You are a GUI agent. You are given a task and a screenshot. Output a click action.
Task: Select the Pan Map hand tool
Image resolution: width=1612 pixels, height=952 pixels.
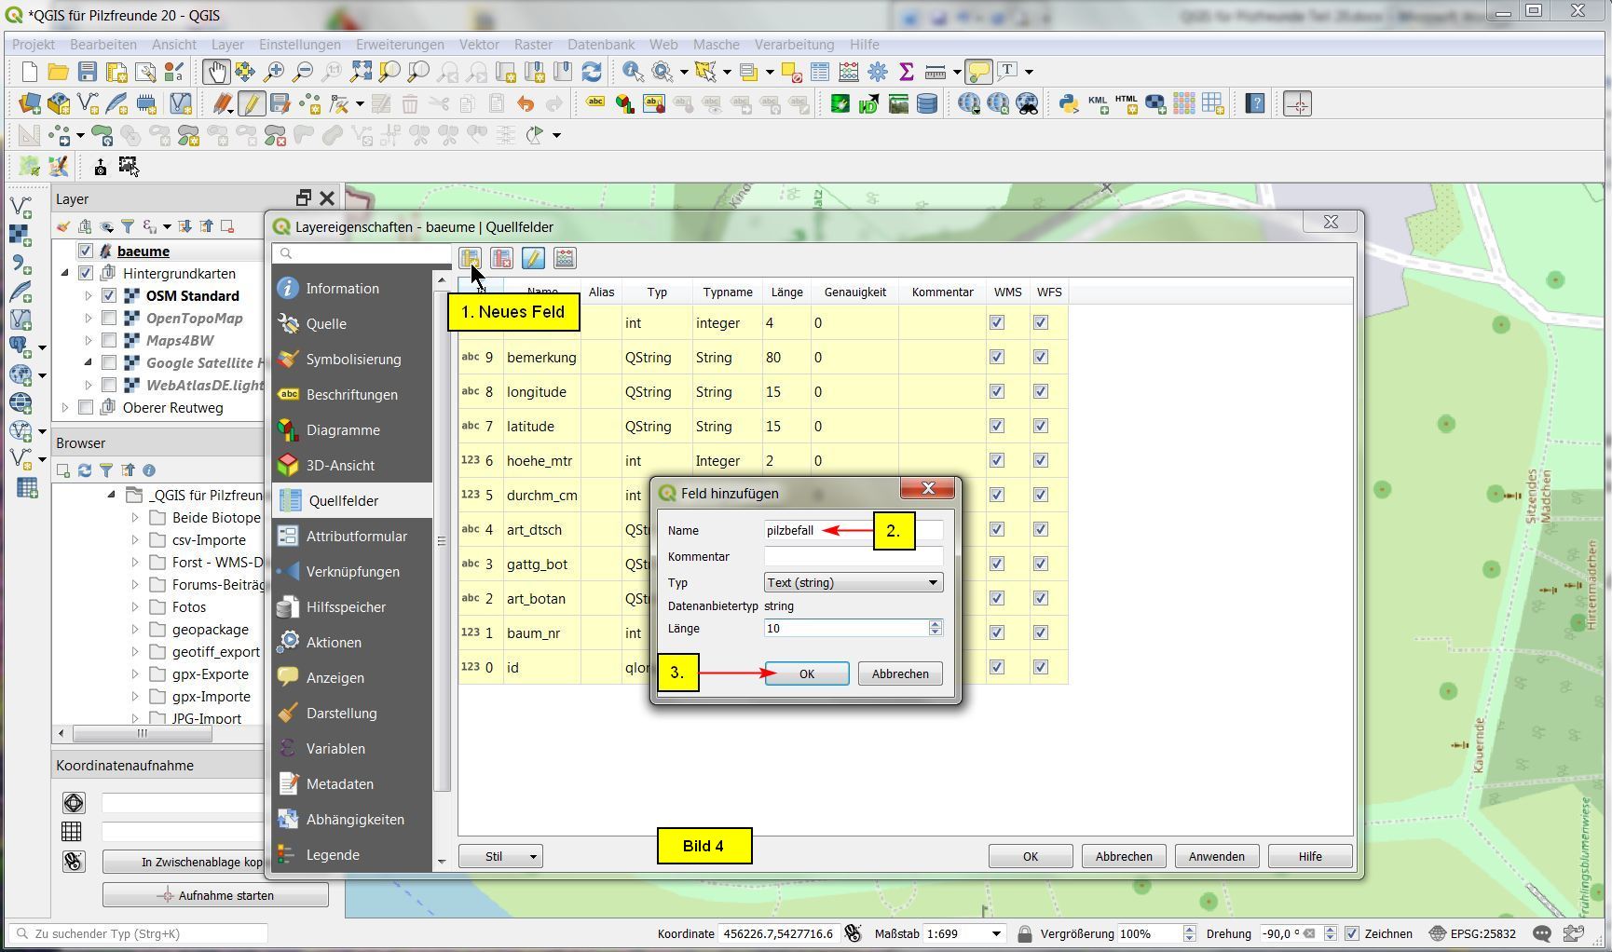[x=216, y=72]
